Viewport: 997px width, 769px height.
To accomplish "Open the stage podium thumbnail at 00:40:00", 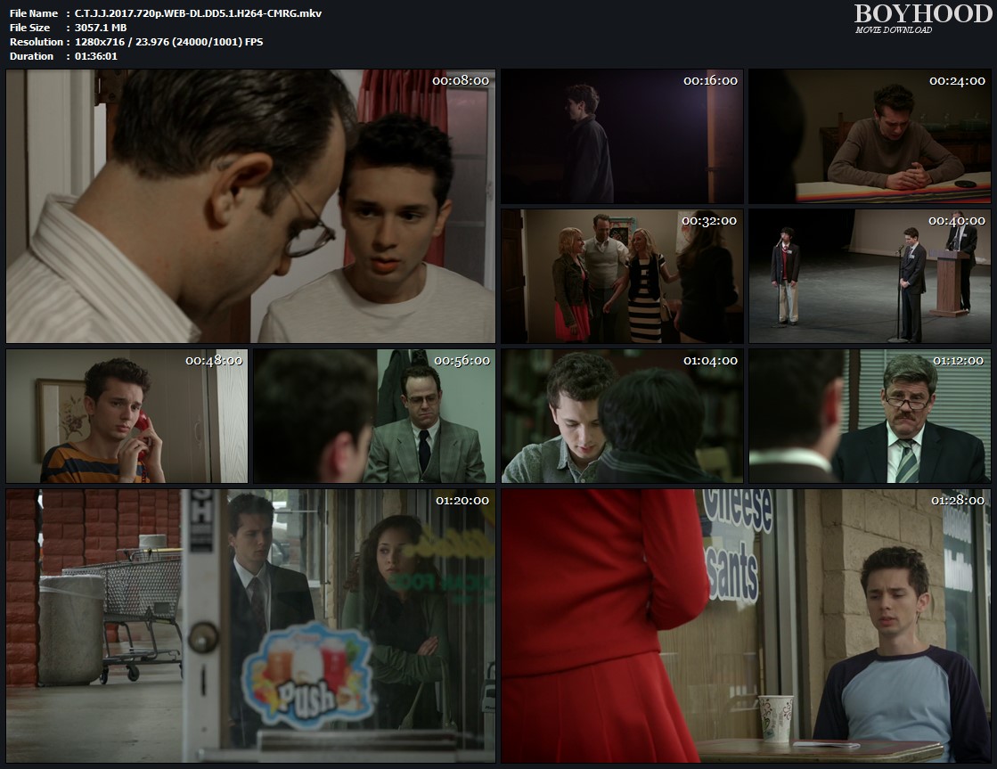I will [869, 276].
